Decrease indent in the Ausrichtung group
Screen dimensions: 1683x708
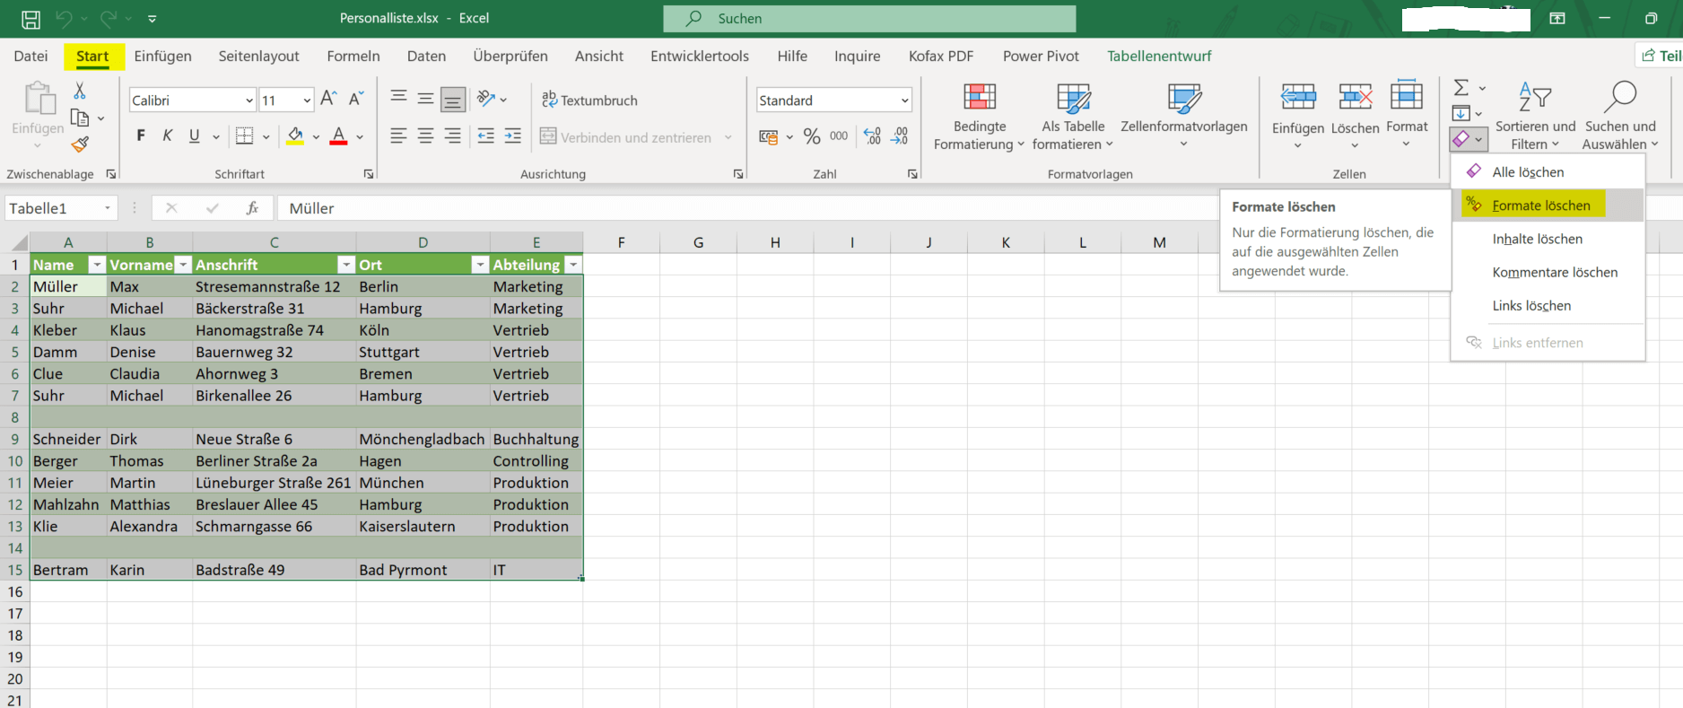(x=485, y=136)
